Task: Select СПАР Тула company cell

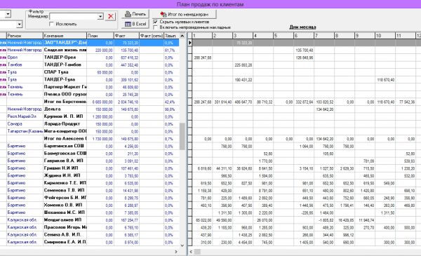Action: [x=65, y=72]
